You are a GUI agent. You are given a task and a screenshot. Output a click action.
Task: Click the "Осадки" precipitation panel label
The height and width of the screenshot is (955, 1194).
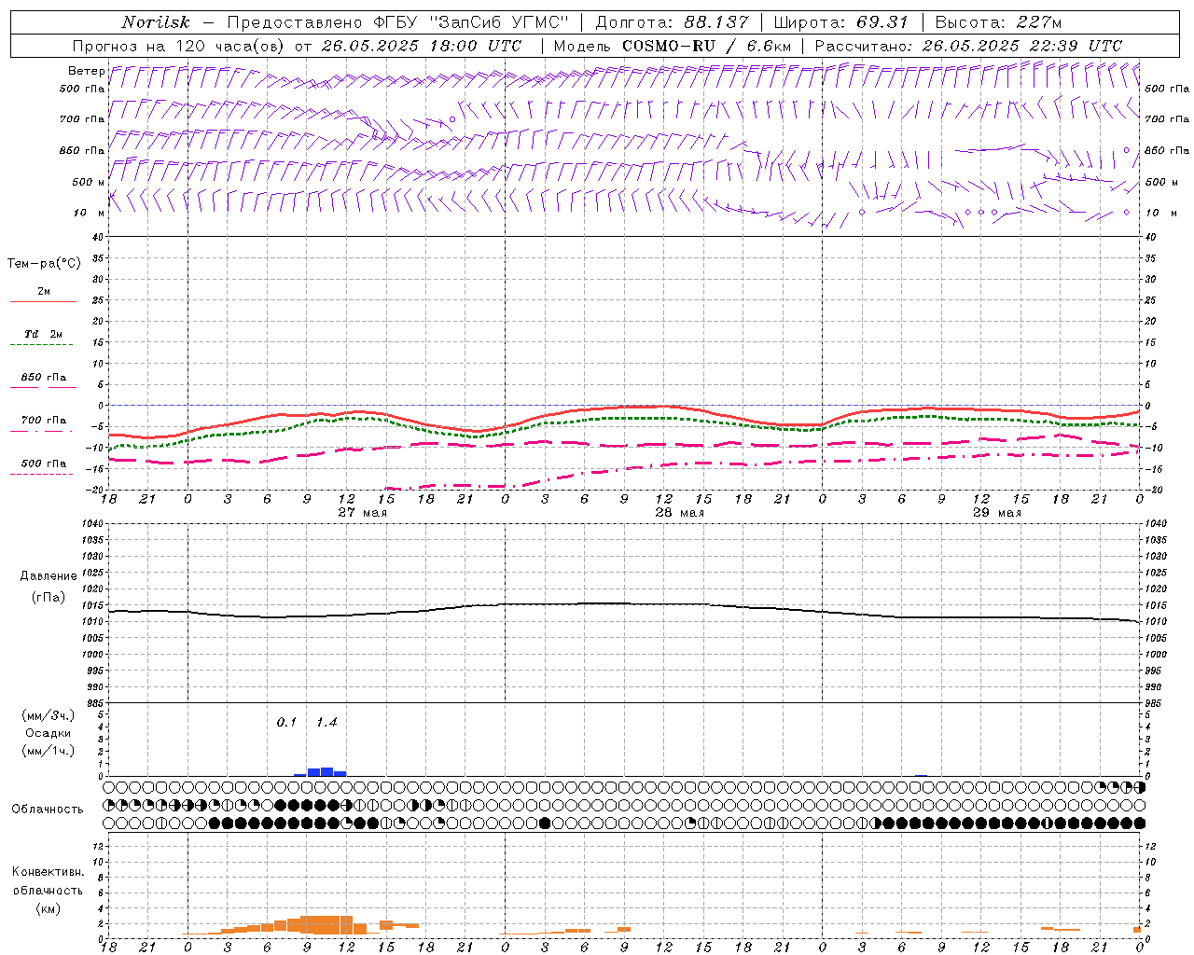49,733
